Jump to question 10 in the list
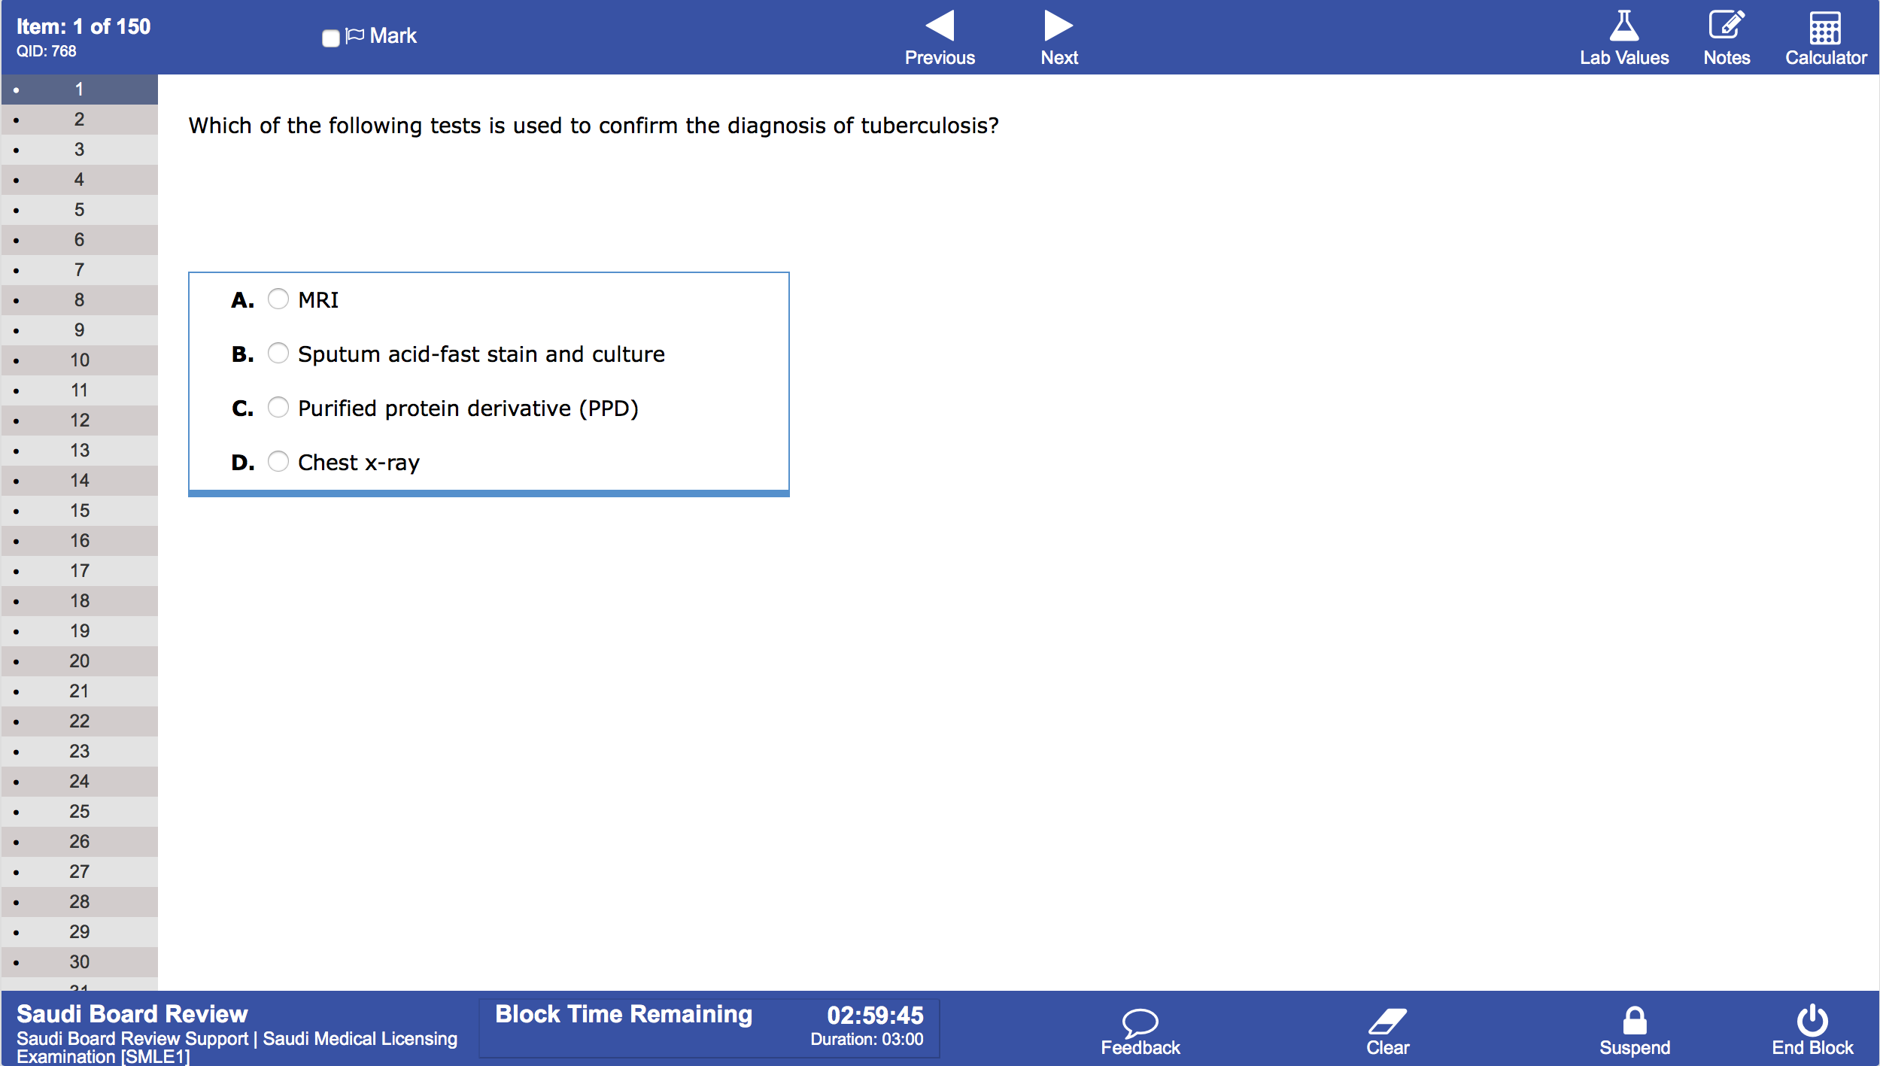The height and width of the screenshot is (1066, 1880). tap(79, 360)
